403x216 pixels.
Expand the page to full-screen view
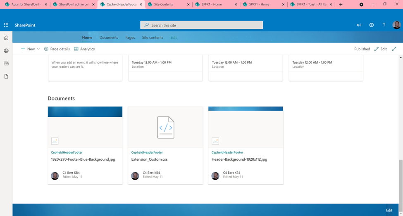coord(394,49)
